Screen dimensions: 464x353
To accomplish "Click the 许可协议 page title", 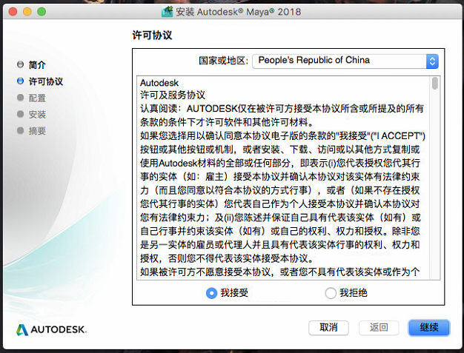I will [152, 36].
